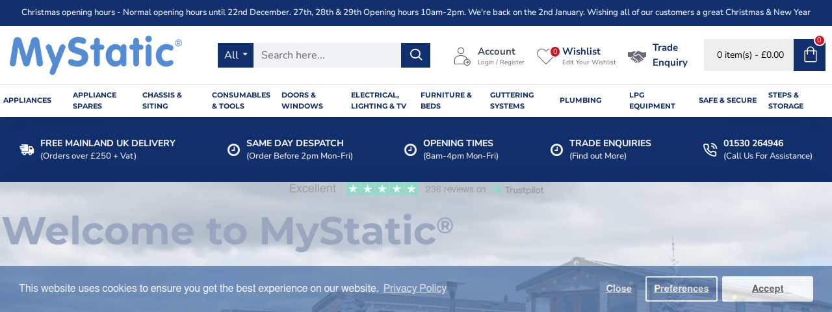This screenshot has width=832, height=312.
Task: Click the delivery truck icon
Action: click(27, 149)
